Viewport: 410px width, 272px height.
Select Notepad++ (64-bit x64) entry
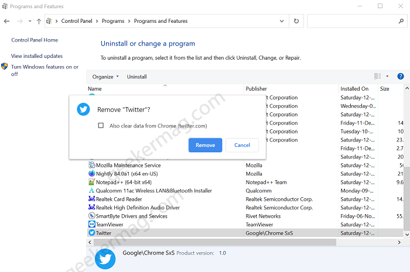tap(124, 182)
